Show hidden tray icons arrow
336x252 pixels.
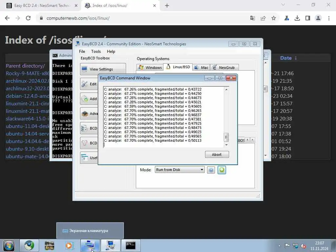tap(279, 246)
